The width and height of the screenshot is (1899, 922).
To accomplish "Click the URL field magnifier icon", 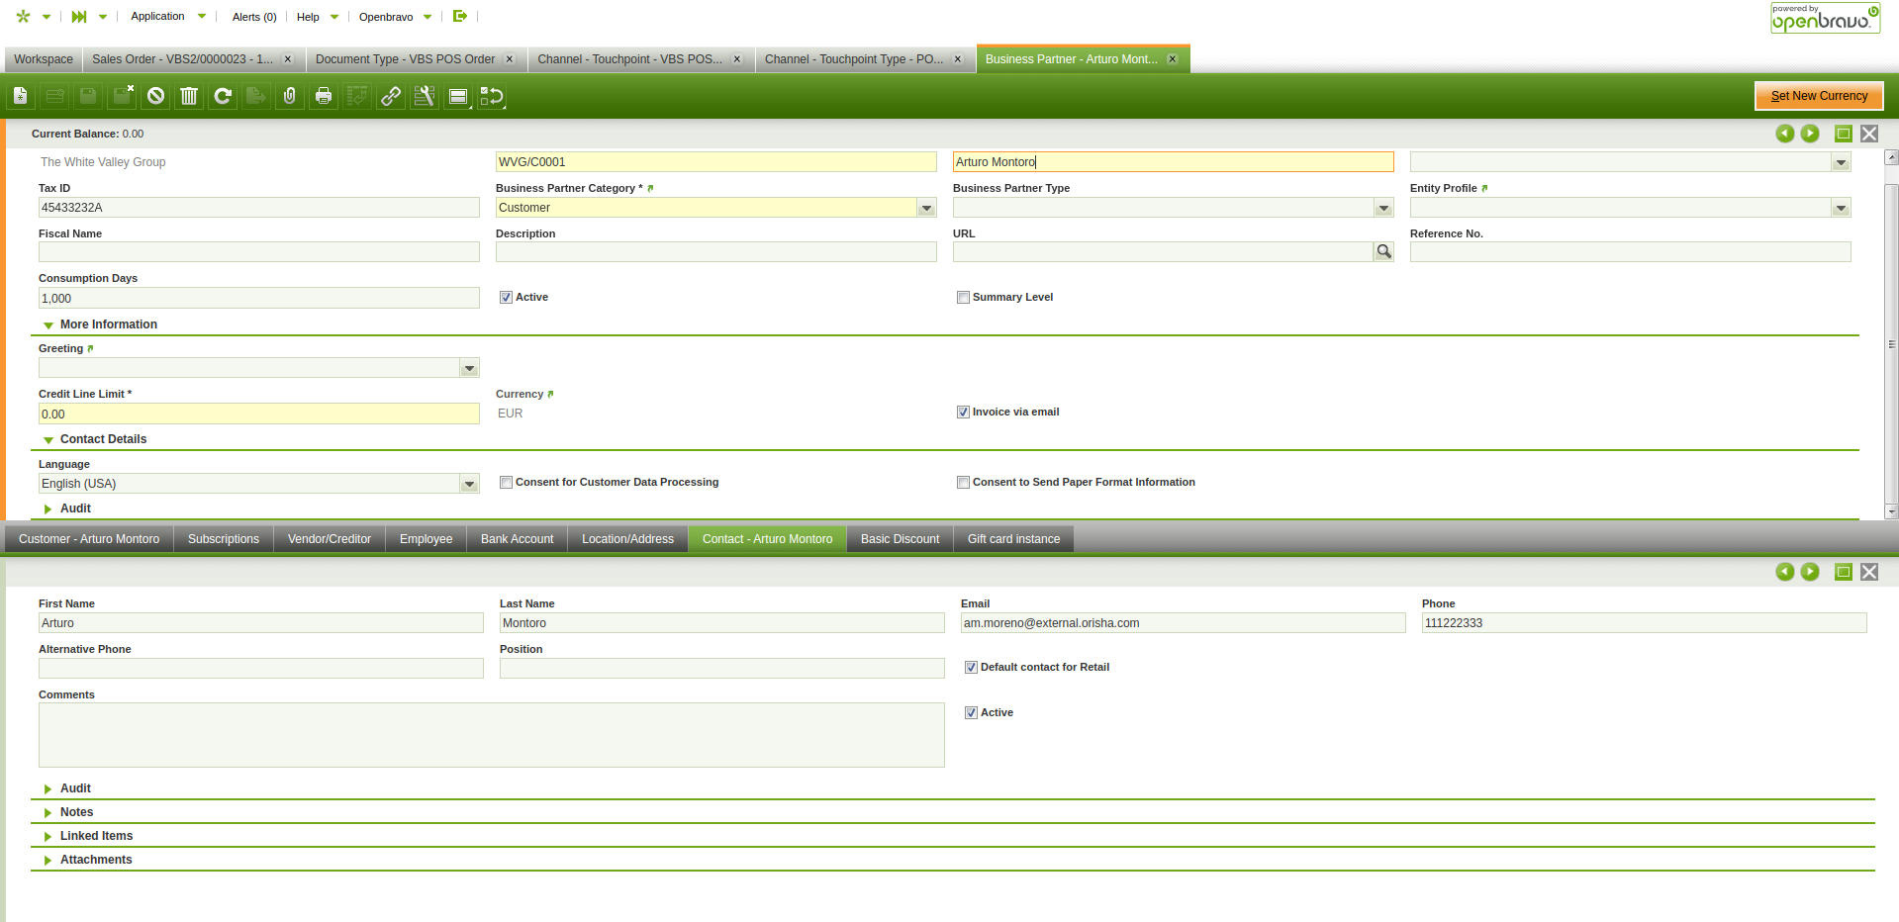I will [1383, 252].
